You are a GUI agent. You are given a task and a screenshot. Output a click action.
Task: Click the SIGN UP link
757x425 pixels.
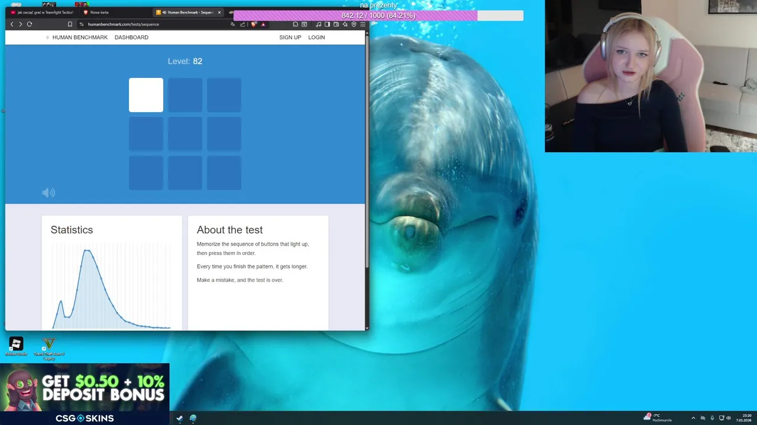point(290,37)
